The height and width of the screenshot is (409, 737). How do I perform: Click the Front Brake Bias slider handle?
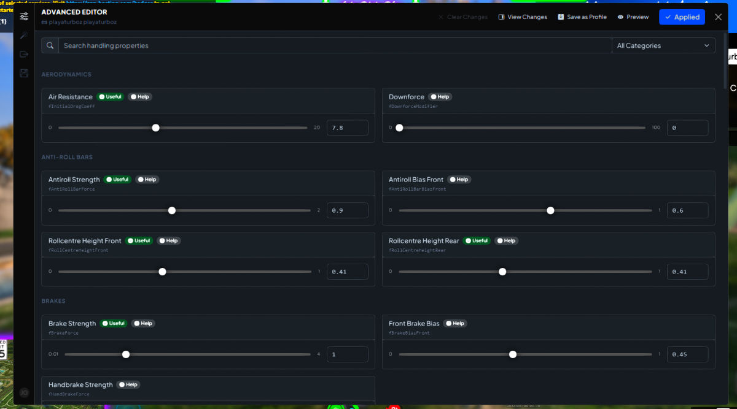513,354
